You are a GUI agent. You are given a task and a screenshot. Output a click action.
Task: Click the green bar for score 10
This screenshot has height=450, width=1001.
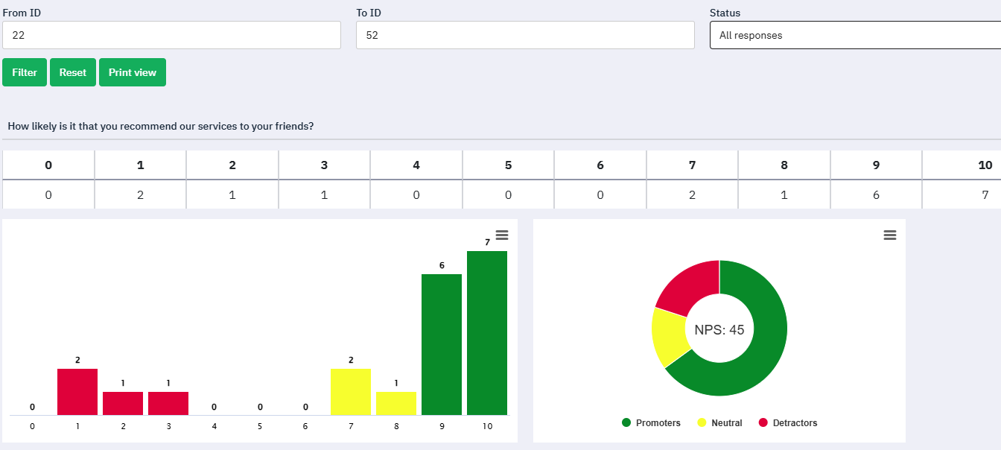[x=487, y=333]
